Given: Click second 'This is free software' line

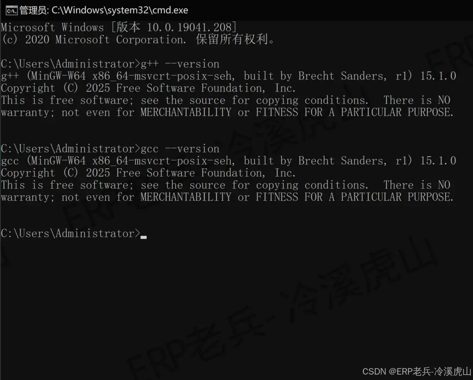Looking at the screenshot, I should tap(226, 185).
